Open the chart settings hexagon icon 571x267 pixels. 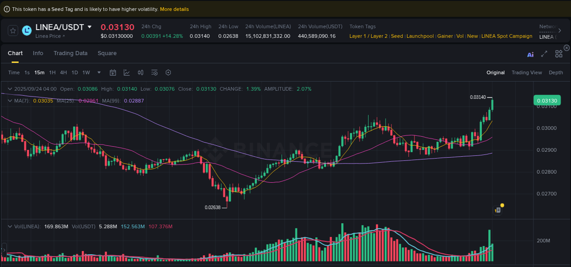pyautogui.click(x=168, y=72)
